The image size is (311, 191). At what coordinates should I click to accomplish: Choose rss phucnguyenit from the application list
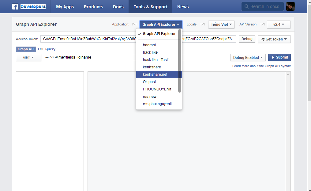tap(159, 104)
